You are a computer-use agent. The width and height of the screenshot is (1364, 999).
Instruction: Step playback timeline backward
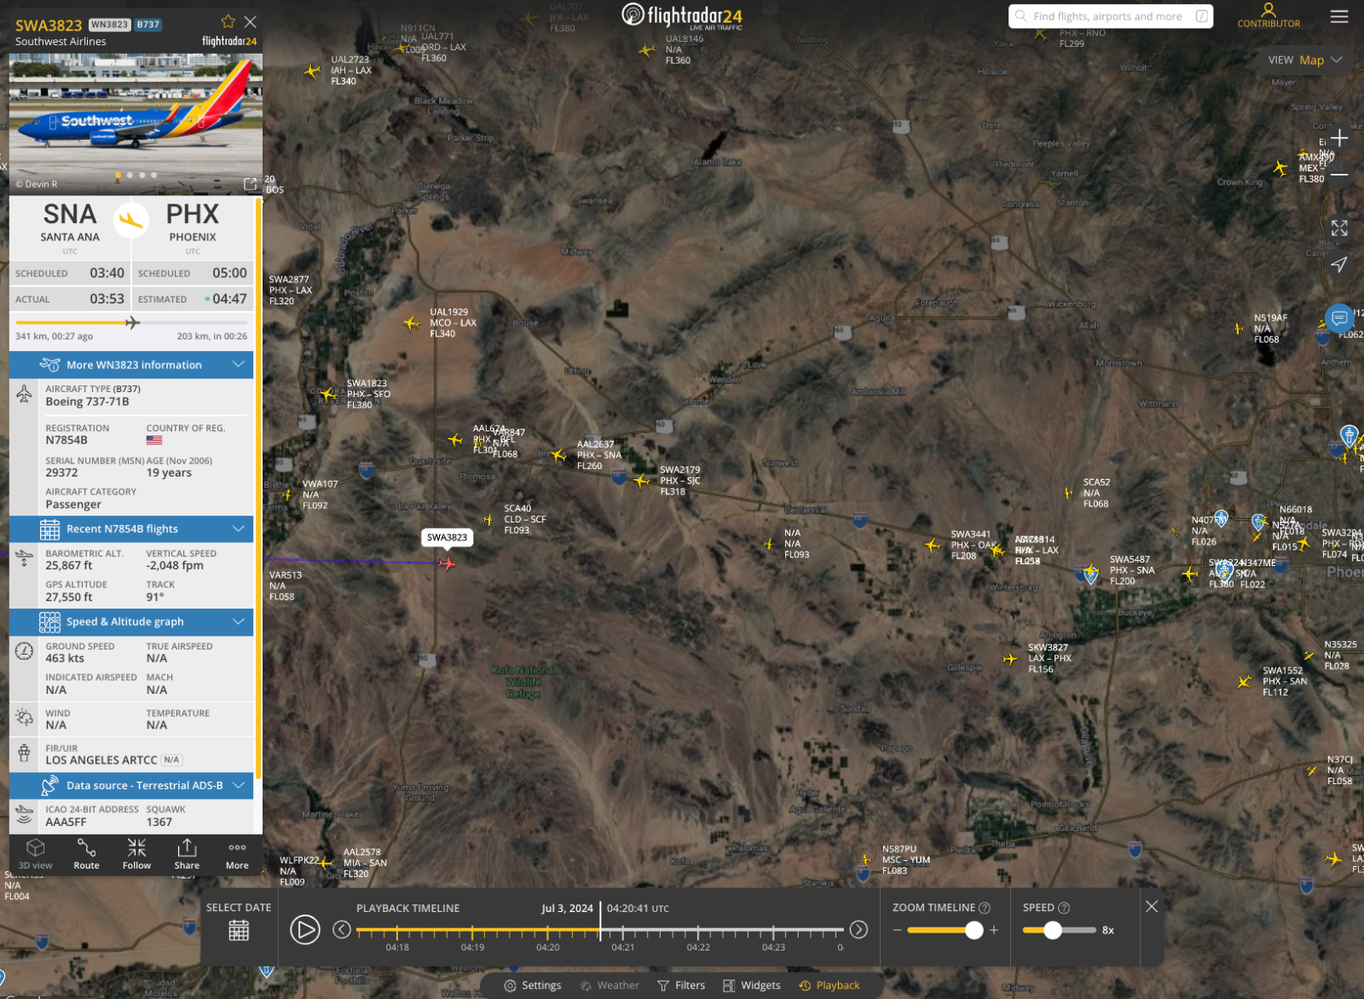341,929
